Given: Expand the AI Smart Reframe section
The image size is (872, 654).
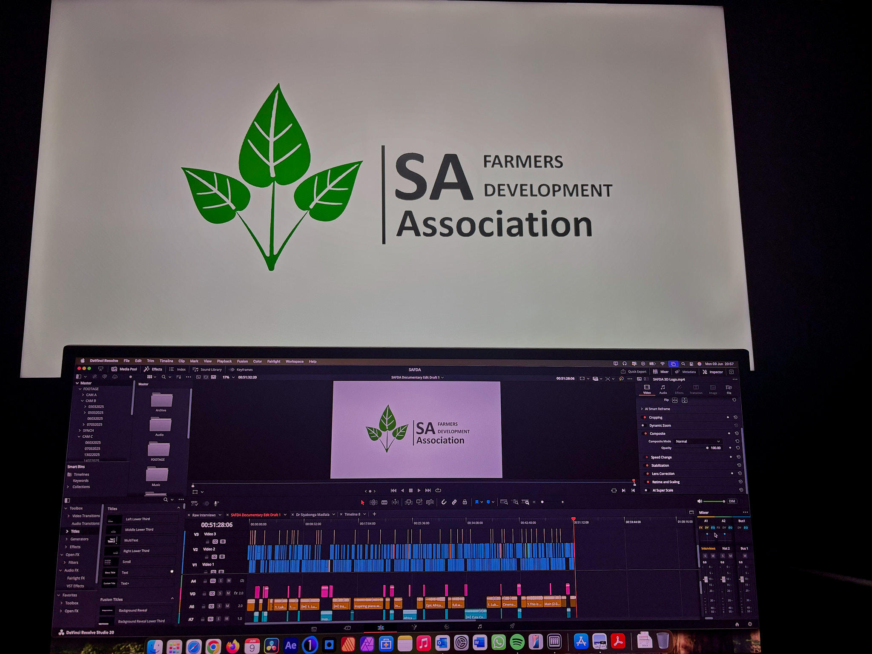Looking at the screenshot, I should (x=642, y=409).
